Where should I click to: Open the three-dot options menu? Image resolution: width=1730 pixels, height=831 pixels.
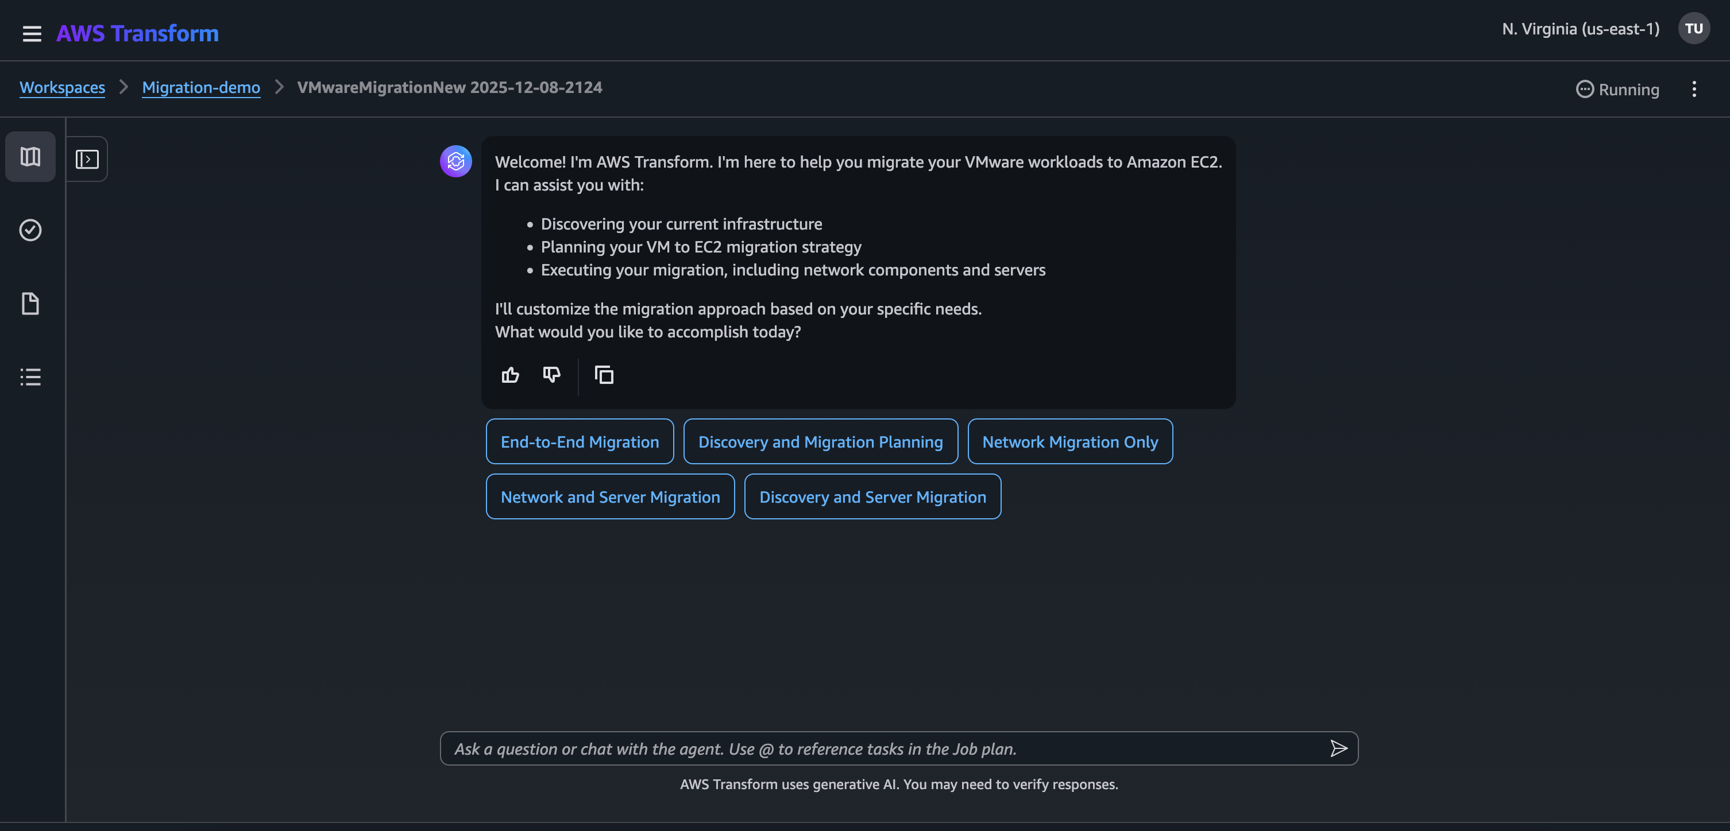[x=1695, y=88]
